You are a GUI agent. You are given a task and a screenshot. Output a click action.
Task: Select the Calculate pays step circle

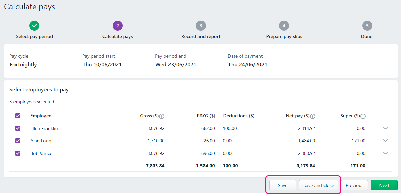(117, 25)
